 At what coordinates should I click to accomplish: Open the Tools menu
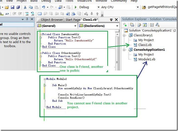pos(69,1)
